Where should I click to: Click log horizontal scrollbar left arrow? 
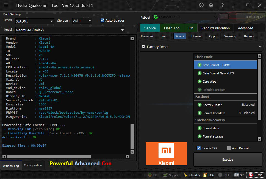(4, 156)
